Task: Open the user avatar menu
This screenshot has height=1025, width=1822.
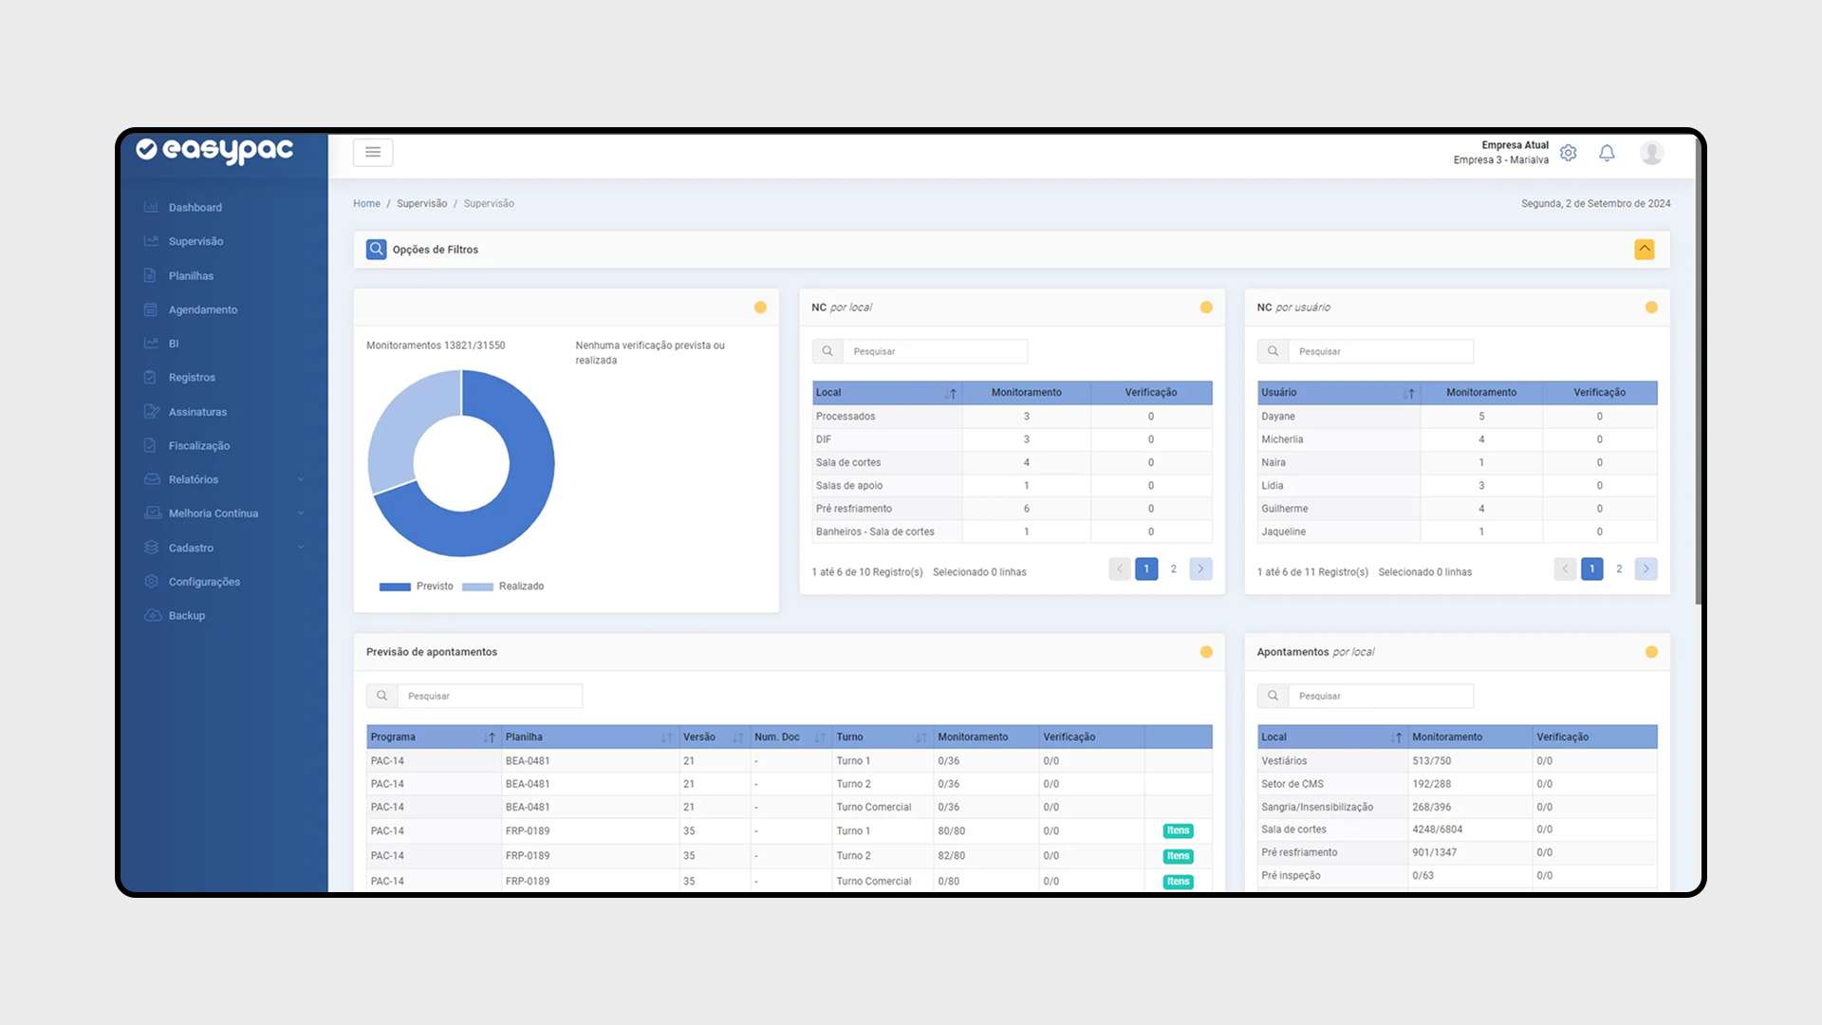Action: (1651, 153)
